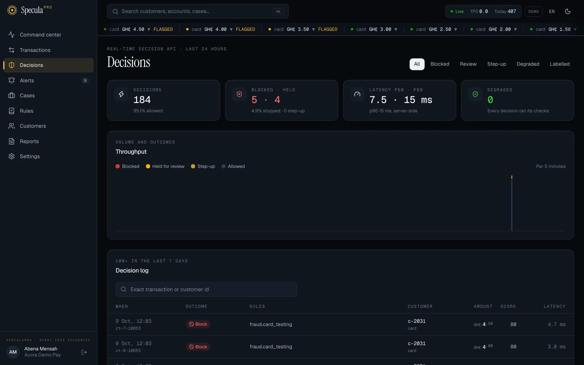Open Alerts in the sidebar
The image size is (584, 365).
point(48,80)
